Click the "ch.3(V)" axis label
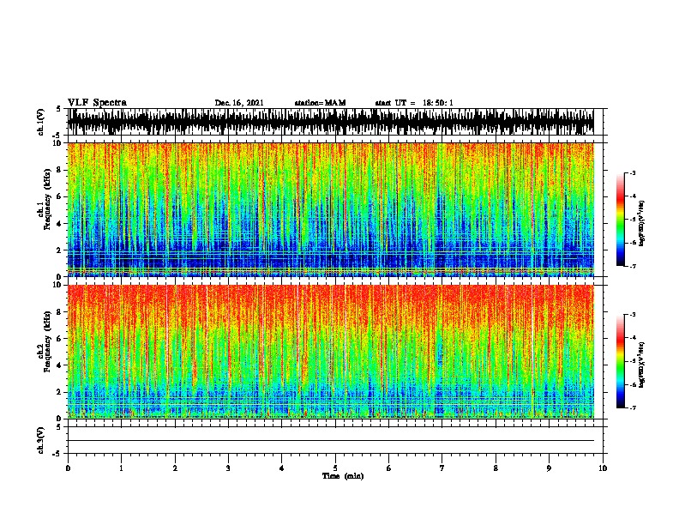The image size is (679, 525). pos(41,440)
